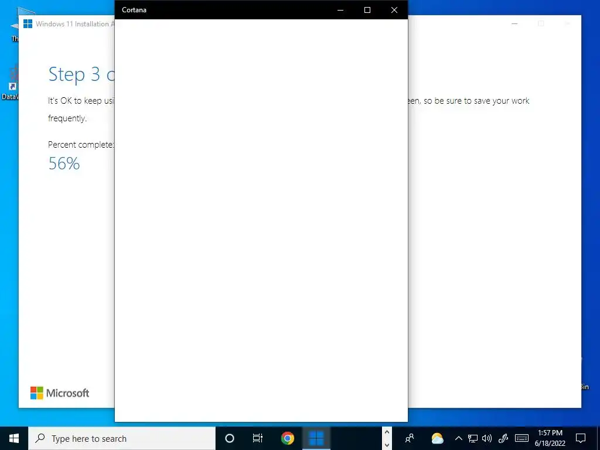Open the touch keyboard tray icon
The height and width of the screenshot is (450, 600).
(521, 438)
